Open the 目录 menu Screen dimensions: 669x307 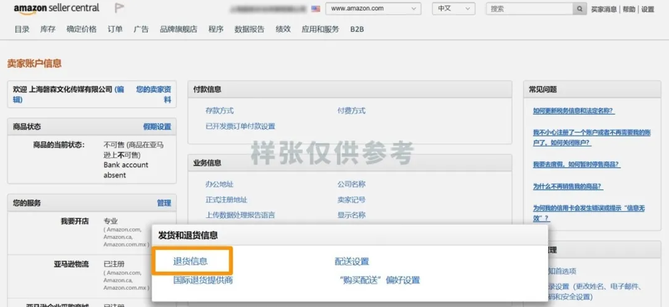click(x=22, y=29)
